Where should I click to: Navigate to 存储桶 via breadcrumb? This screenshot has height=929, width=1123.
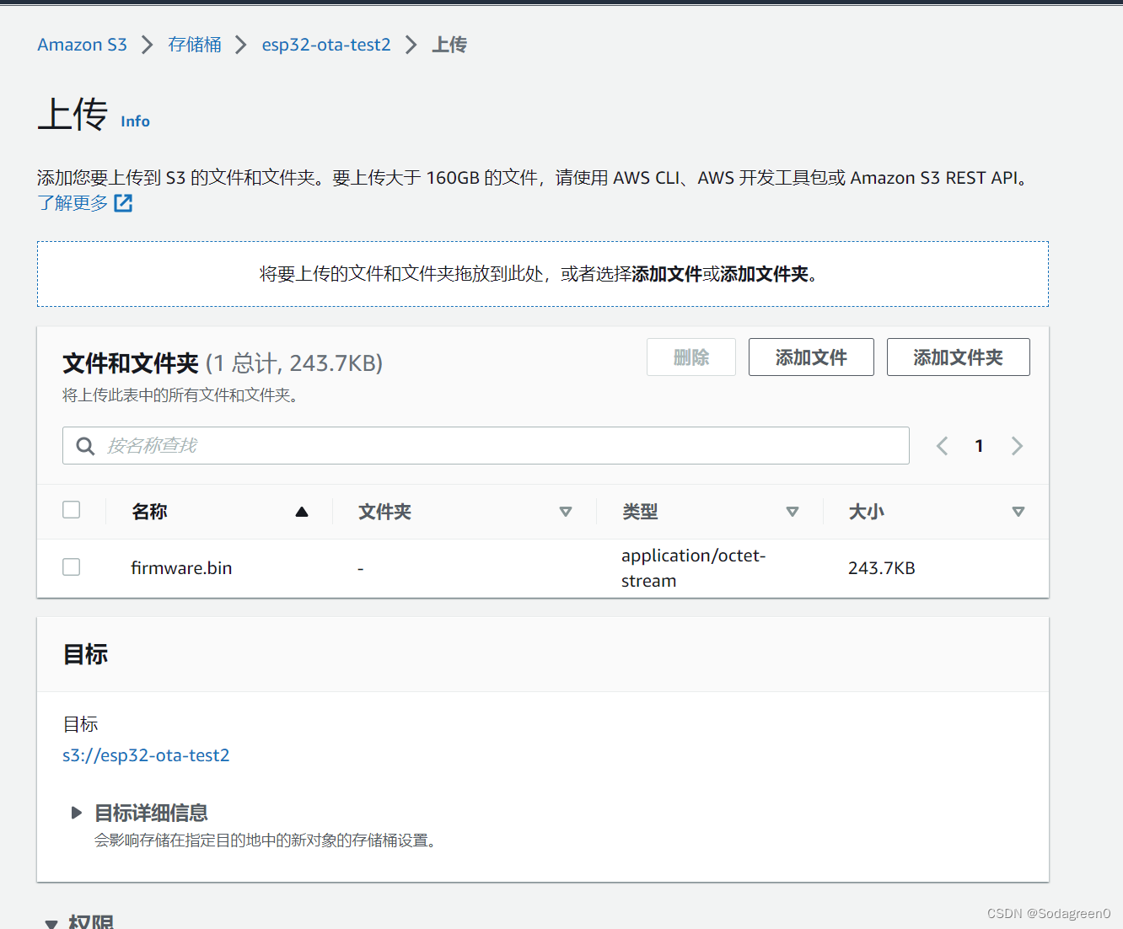pyautogui.click(x=195, y=44)
